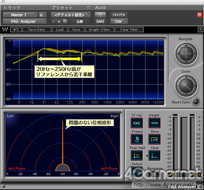Open the TDM format dropdown
This screenshot has height=190, width=204.
119,21
